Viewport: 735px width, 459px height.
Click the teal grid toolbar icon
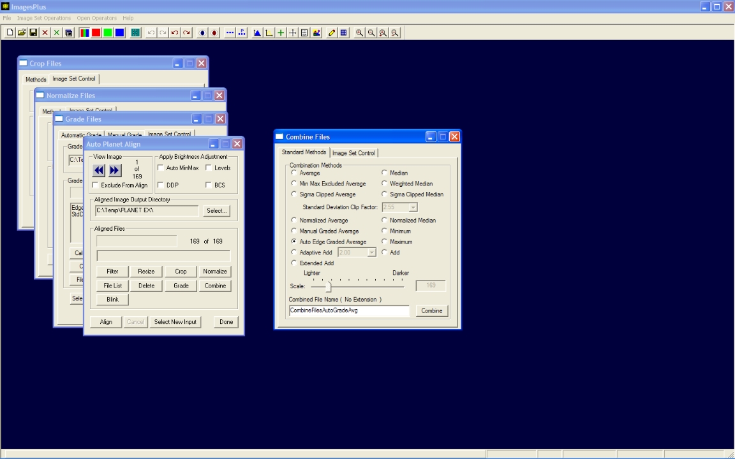coord(135,33)
